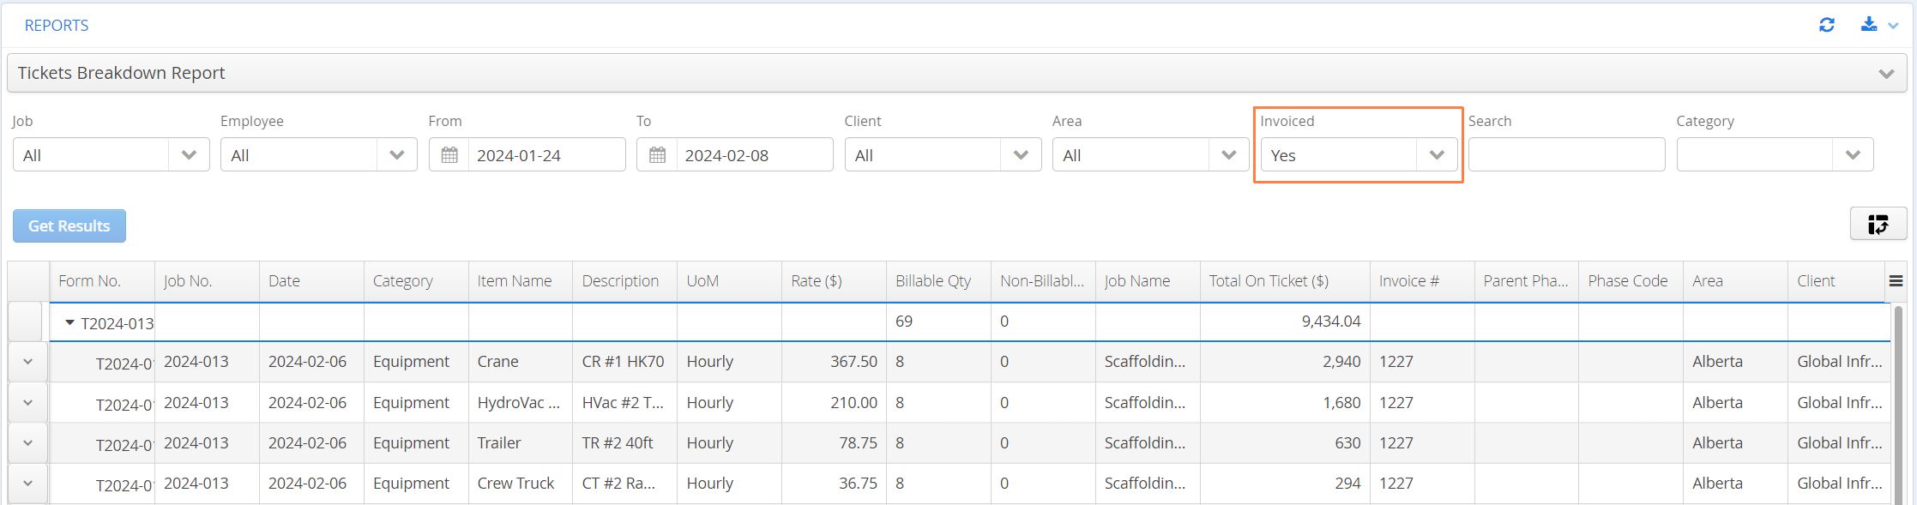This screenshot has width=1917, height=505.
Task: Click the Billable Qty column header
Action: pos(938,281)
